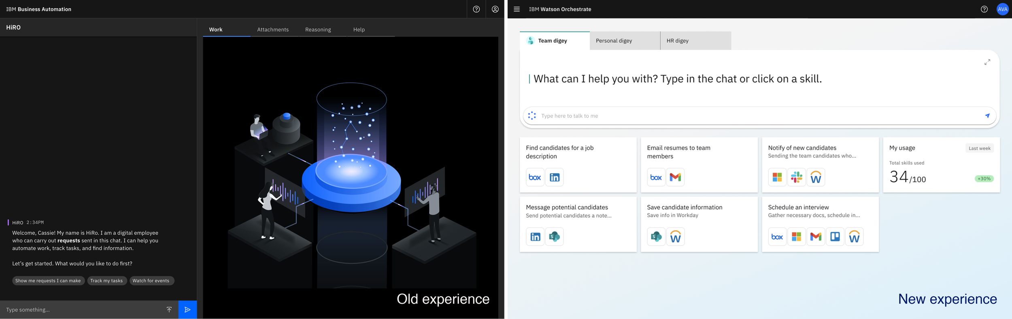Open help in IBM Business Automation header
This screenshot has width=1012, height=319.
[476, 9]
